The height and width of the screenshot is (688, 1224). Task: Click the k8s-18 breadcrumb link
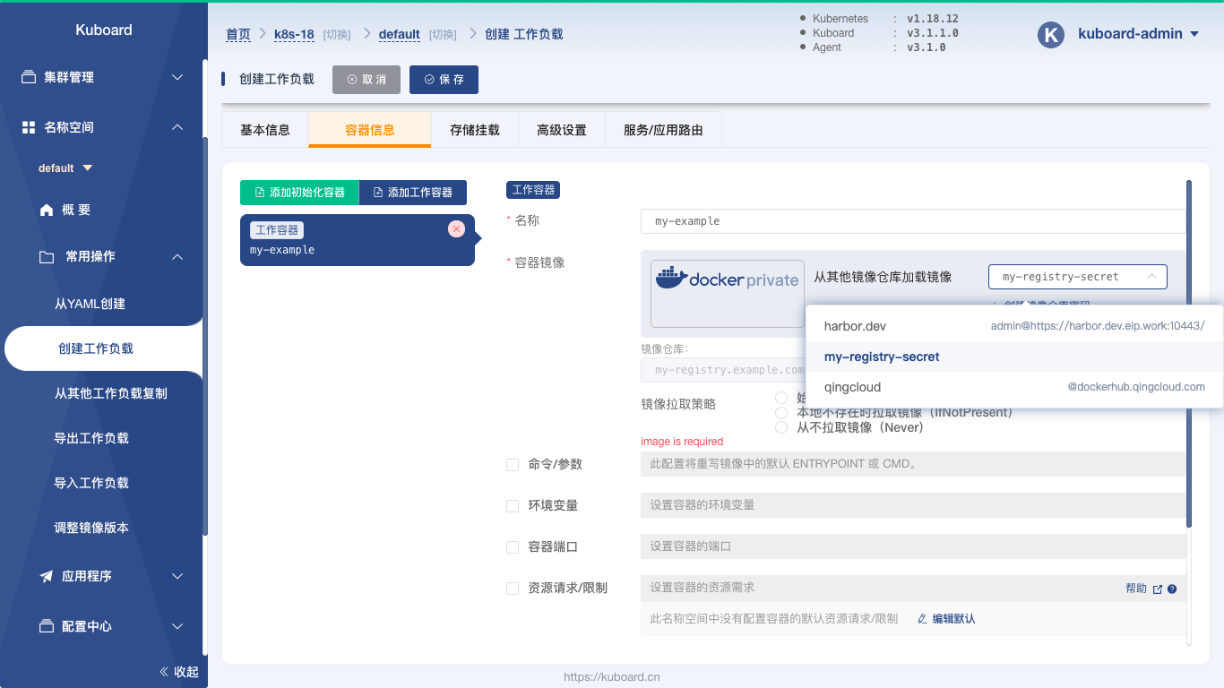coord(294,34)
